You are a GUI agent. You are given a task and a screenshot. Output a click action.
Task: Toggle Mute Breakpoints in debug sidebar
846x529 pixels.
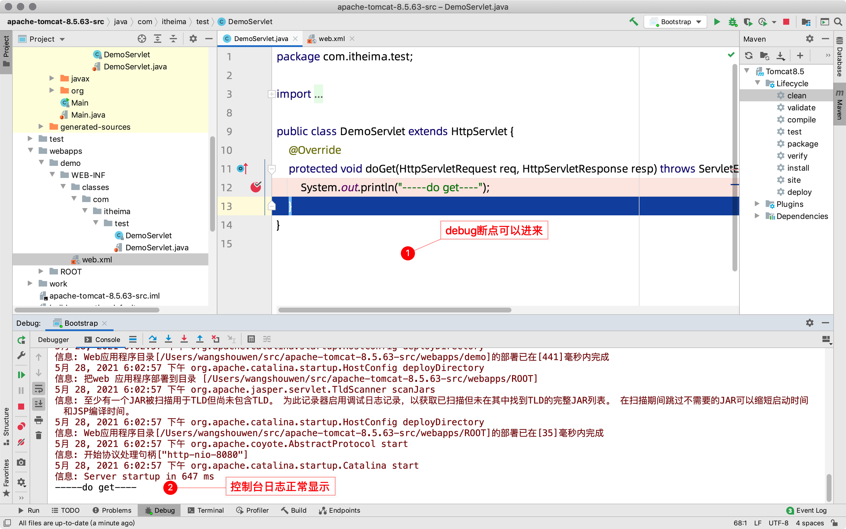[21, 442]
